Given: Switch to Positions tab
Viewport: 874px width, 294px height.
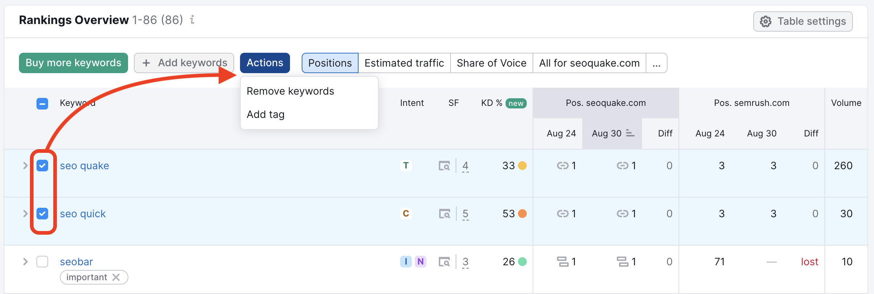Looking at the screenshot, I should (x=330, y=63).
